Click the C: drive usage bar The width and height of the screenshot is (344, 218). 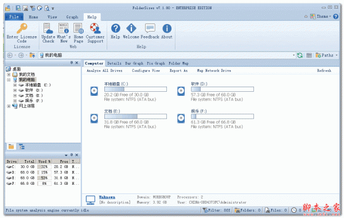[135, 89]
